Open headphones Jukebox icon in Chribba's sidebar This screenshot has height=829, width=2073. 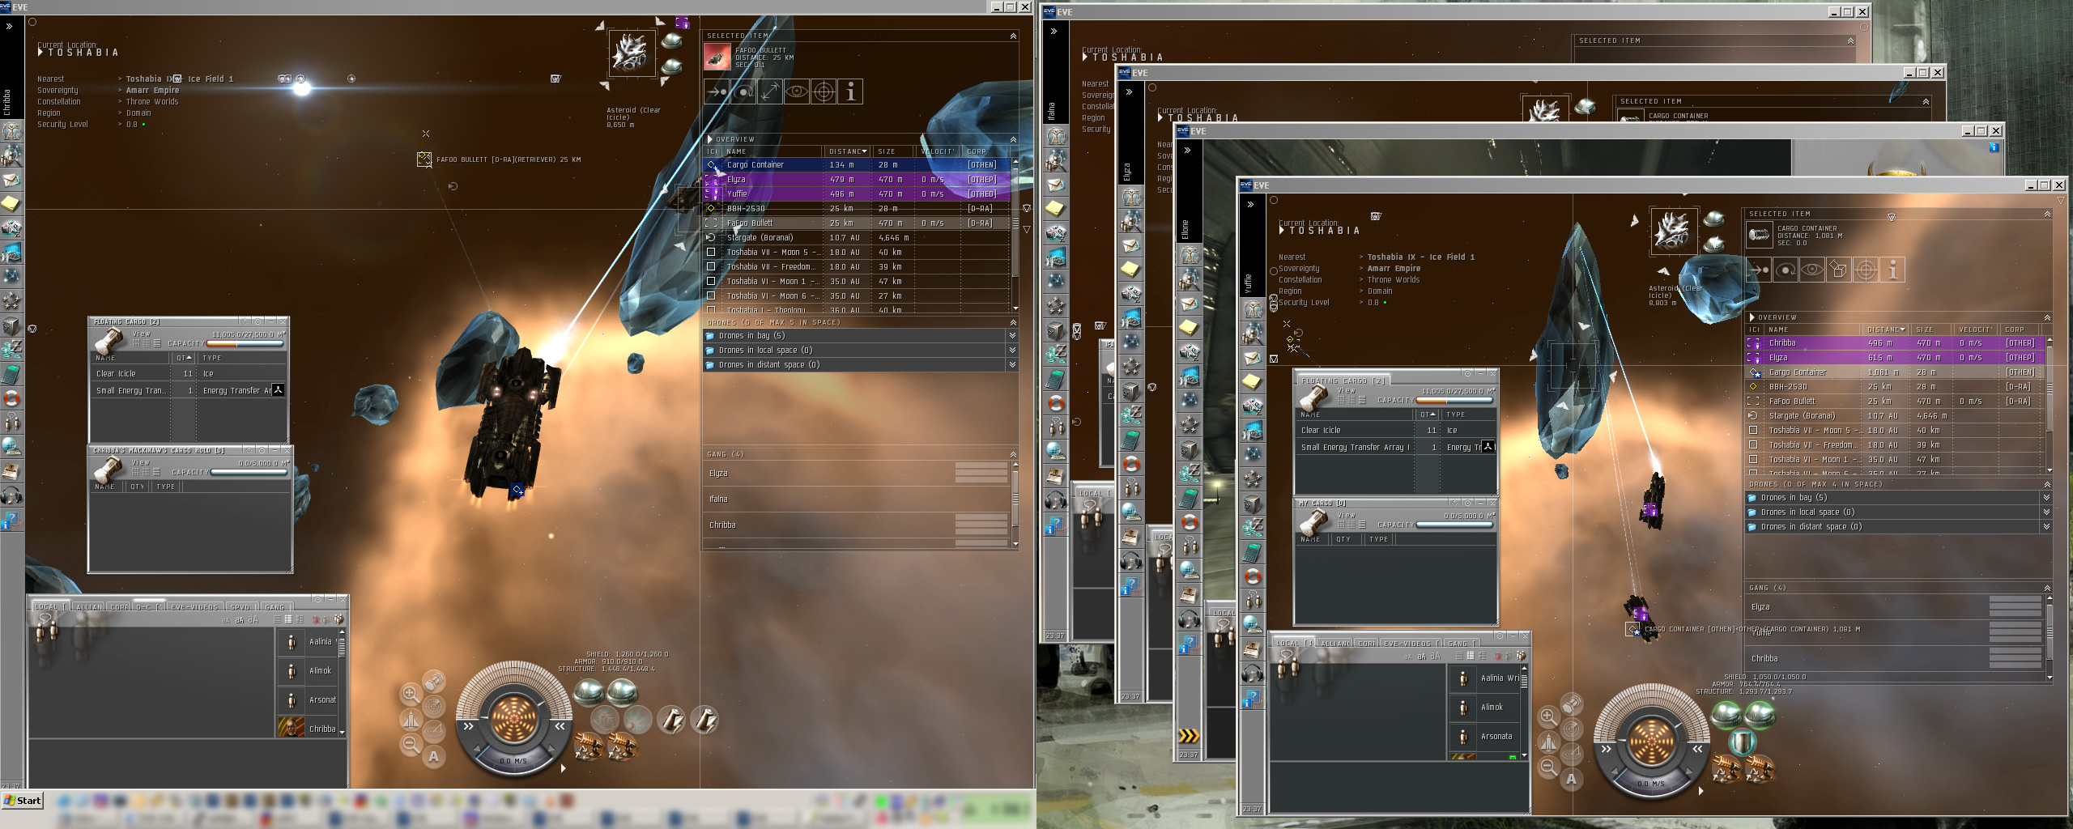coord(11,495)
